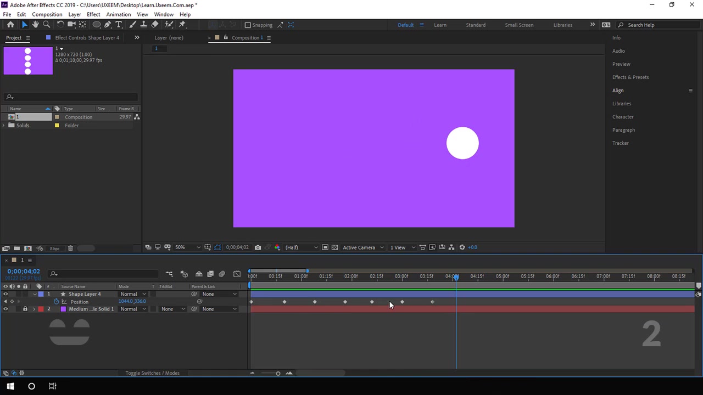
Task: Select the Type tool
Action: pos(119,25)
